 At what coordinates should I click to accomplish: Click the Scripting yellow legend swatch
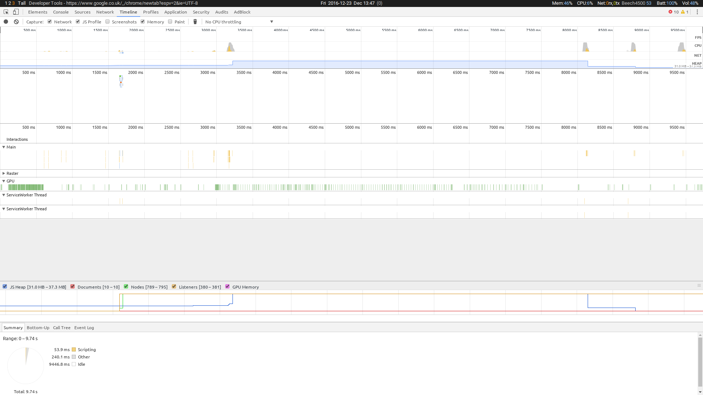(x=74, y=350)
